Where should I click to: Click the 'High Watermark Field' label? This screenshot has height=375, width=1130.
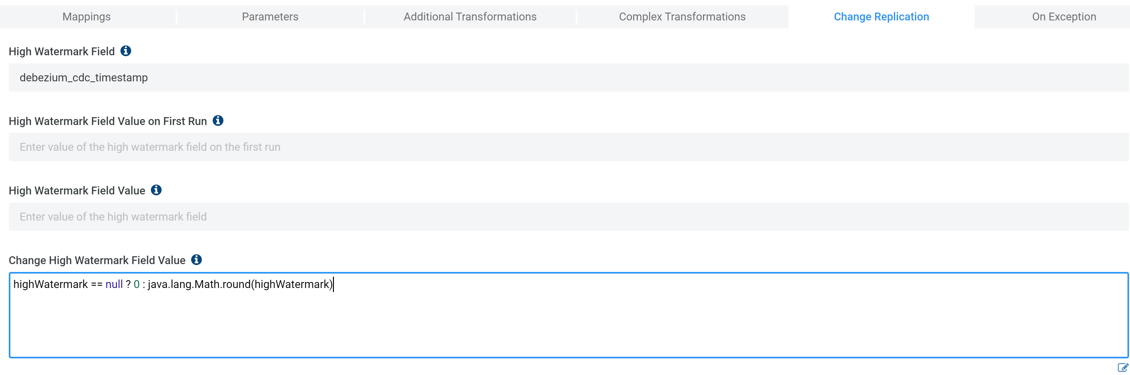(x=61, y=52)
